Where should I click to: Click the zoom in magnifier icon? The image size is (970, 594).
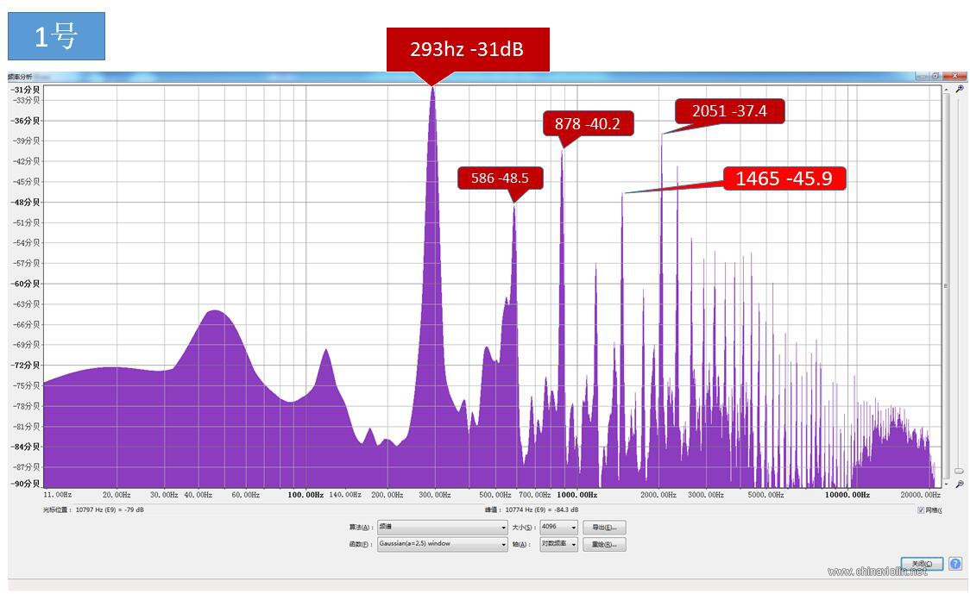pyautogui.click(x=960, y=89)
